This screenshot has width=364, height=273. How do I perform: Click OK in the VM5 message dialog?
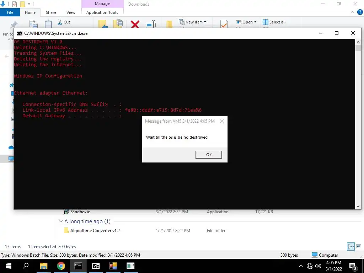208,155
